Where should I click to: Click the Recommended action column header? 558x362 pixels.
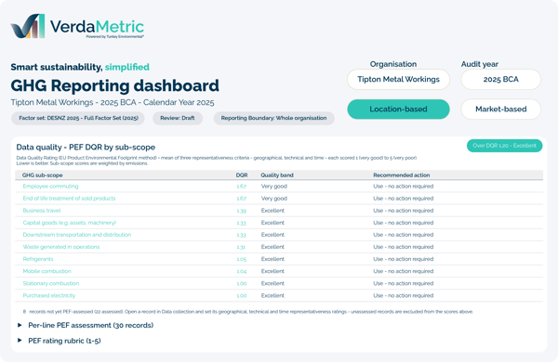point(402,175)
